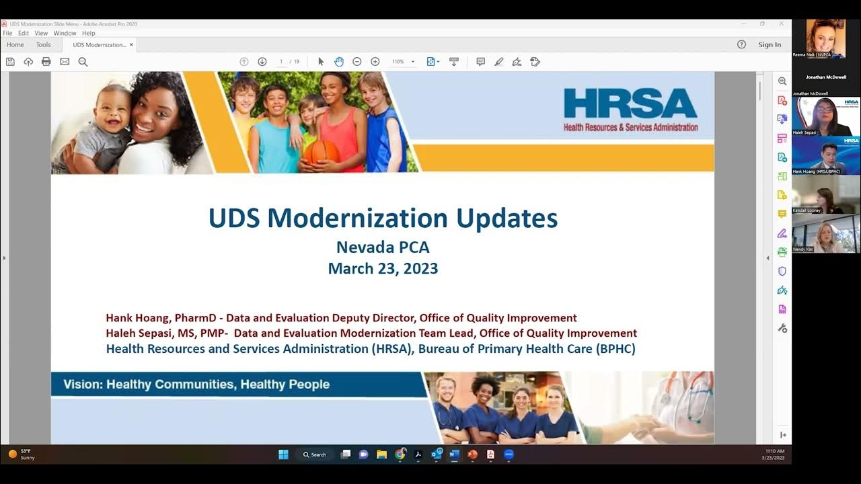Open Microsoft Word from the taskbar
This screenshot has width=861, height=484.
454,454
